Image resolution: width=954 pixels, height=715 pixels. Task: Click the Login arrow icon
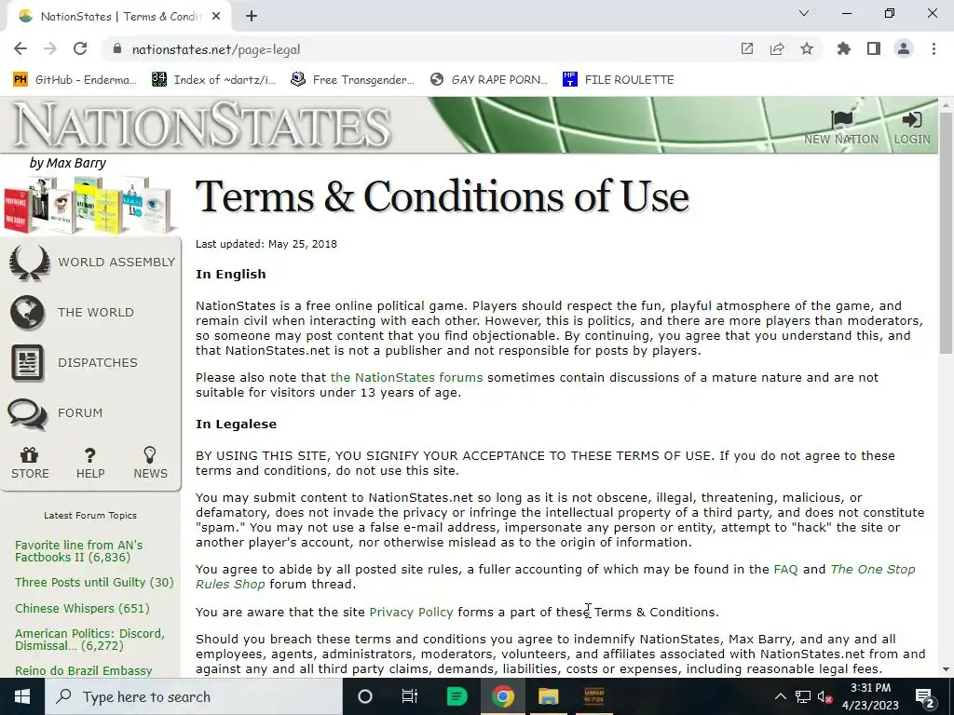coord(911,120)
